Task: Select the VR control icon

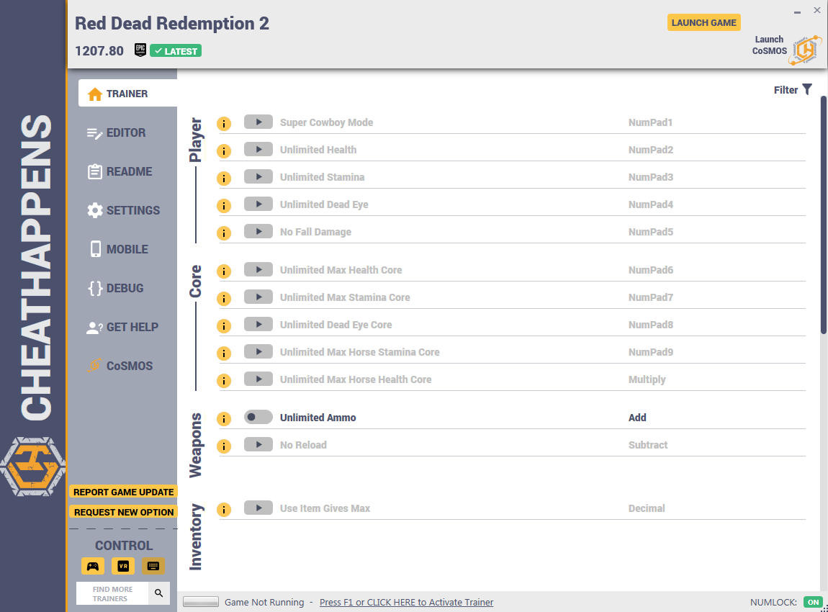Action: pos(123,566)
